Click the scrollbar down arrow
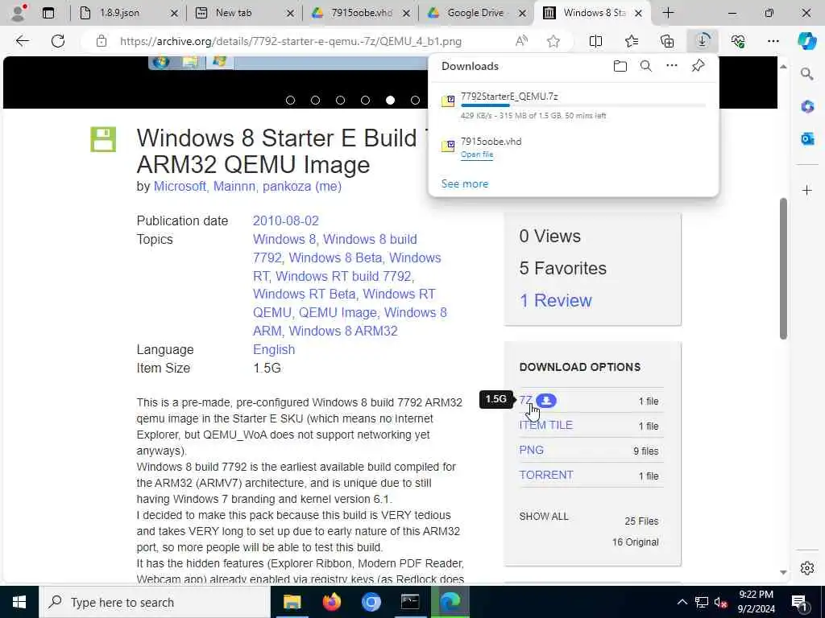 783,572
